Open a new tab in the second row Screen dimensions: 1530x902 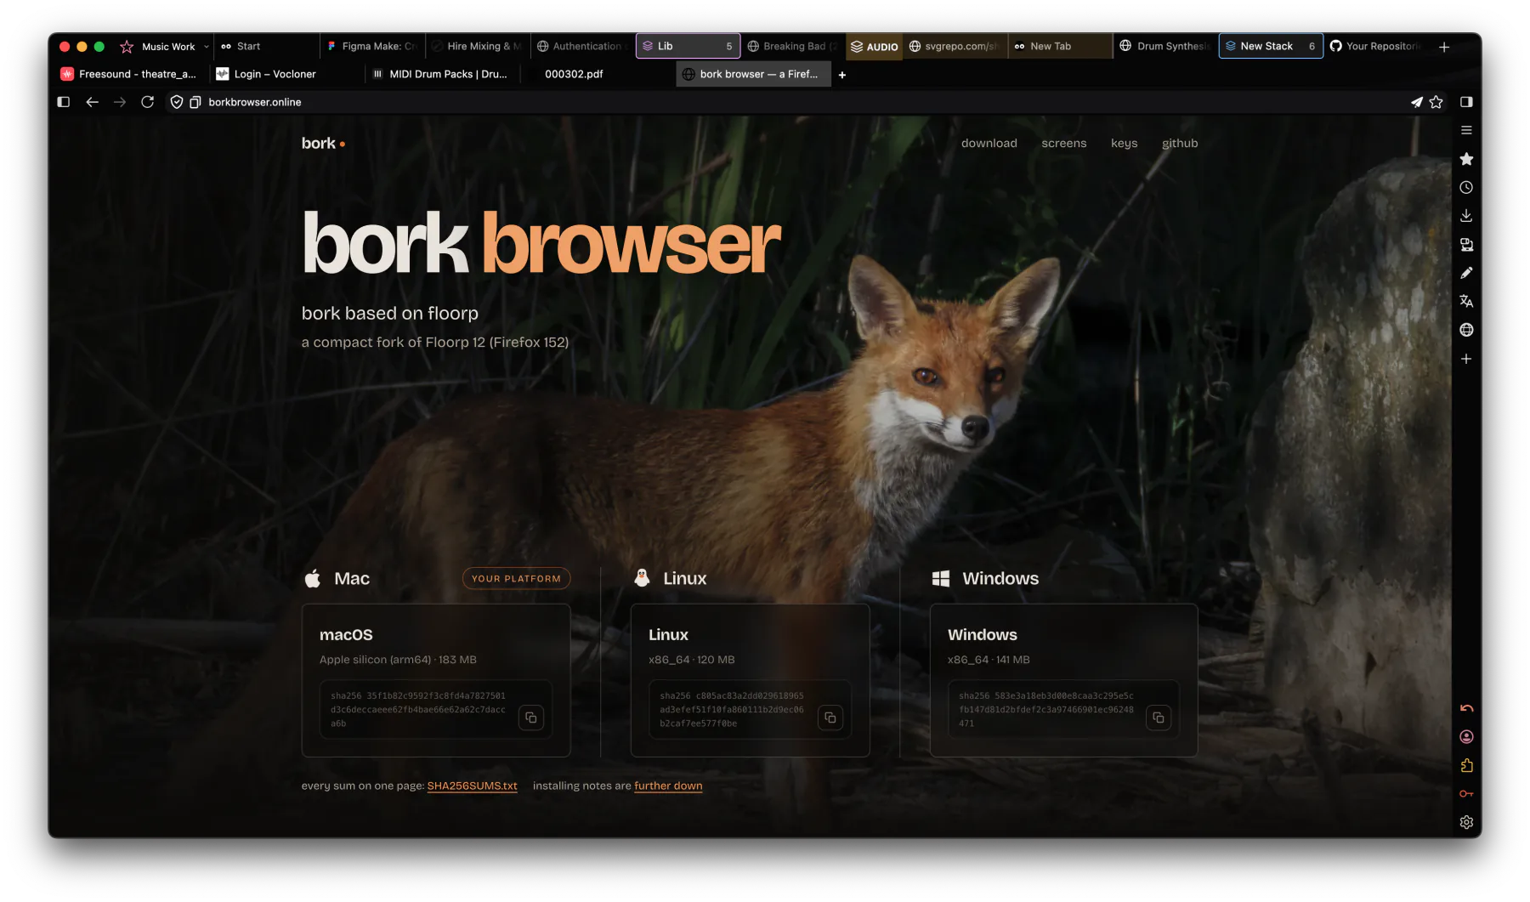pos(842,75)
